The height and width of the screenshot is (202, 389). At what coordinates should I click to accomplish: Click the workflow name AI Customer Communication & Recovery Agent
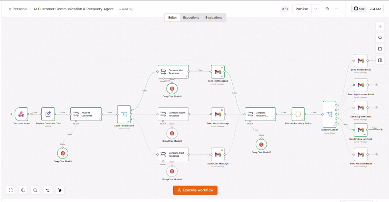[74, 9]
